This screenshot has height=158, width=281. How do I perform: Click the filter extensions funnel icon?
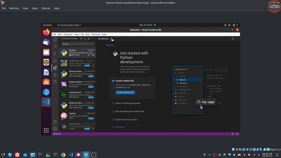pos(81,39)
